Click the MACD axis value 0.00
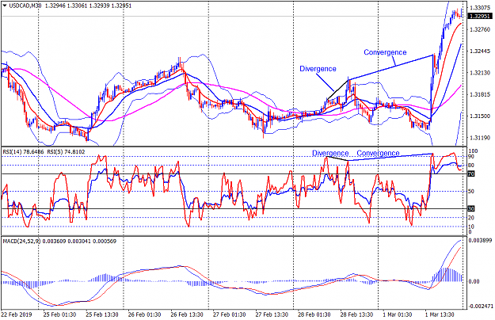495x320 pixels. pos(474,281)
